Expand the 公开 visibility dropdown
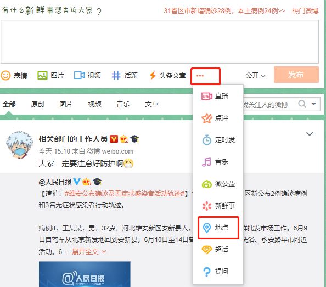 [x=255, y=76]
